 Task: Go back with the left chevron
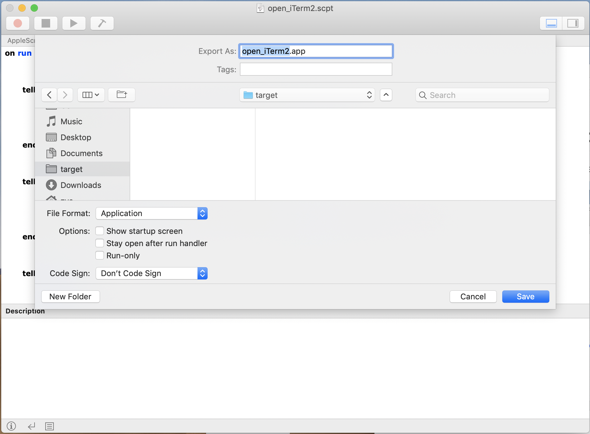coord(50,95)
